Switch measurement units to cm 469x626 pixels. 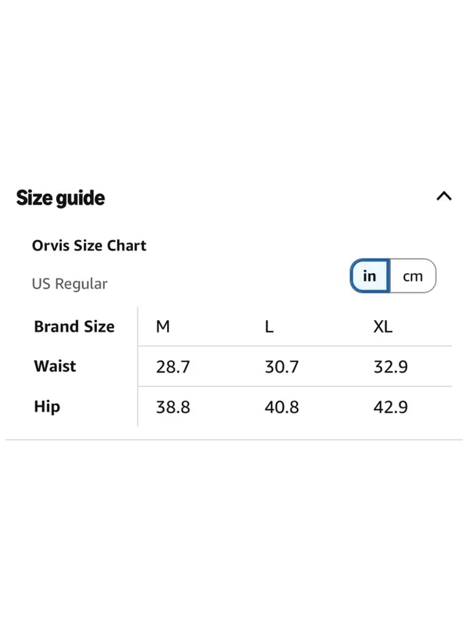413,276
